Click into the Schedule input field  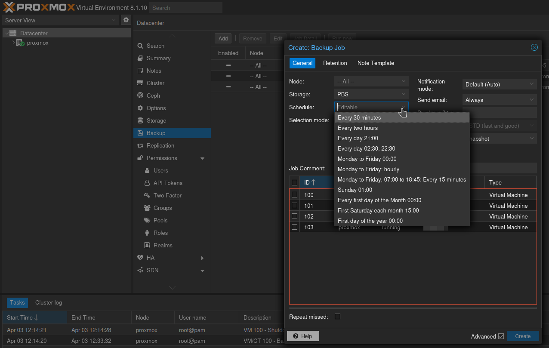(367, 107)
